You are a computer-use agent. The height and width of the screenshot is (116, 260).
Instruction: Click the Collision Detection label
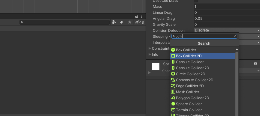[x=169, y=31]
